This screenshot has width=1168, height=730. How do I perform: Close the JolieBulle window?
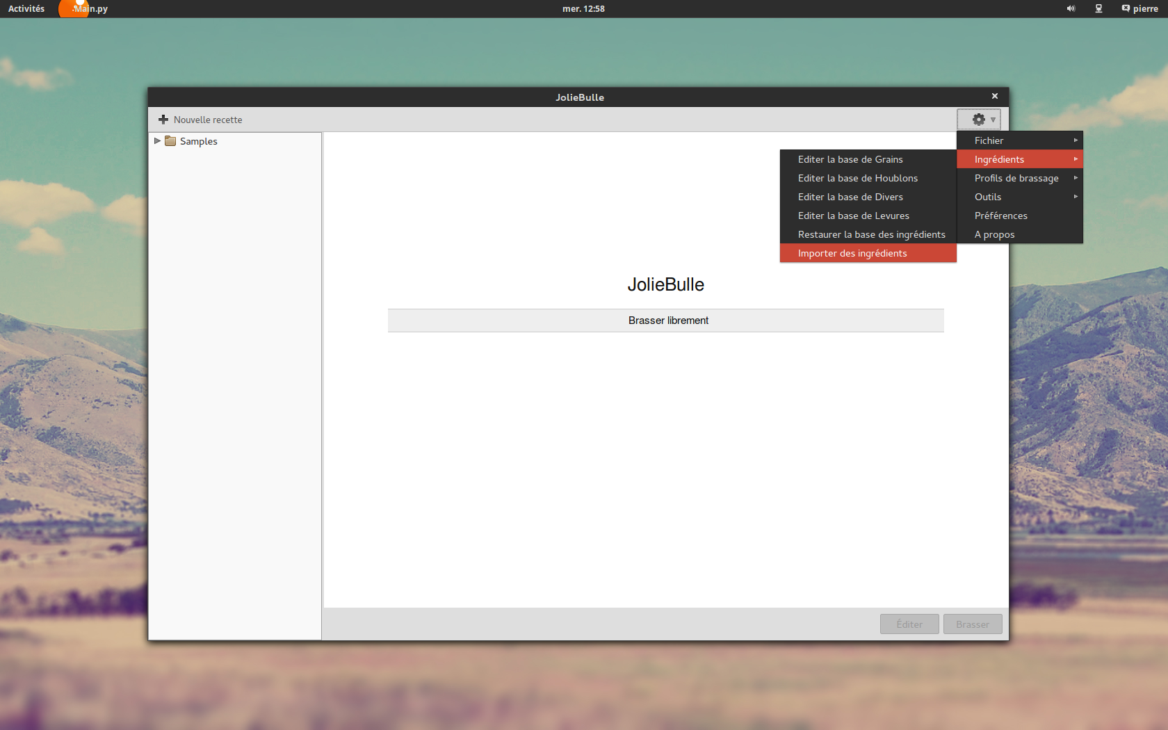(x=994, y=97)
